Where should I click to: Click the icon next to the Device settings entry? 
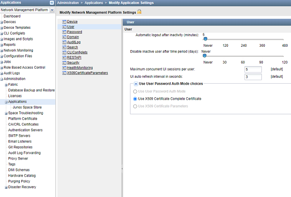pyautogui.click(x=64, y=22)
